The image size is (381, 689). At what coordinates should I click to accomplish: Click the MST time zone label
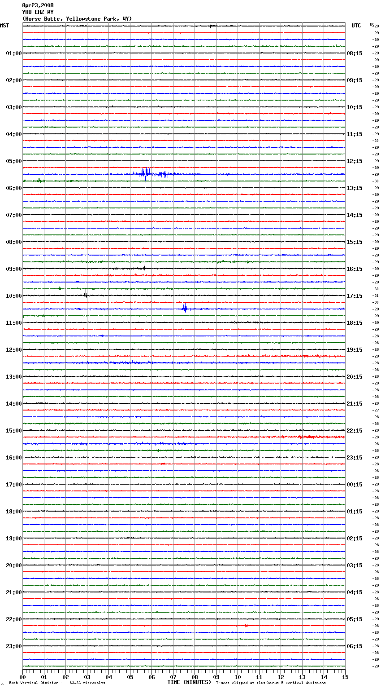point(4,26)
